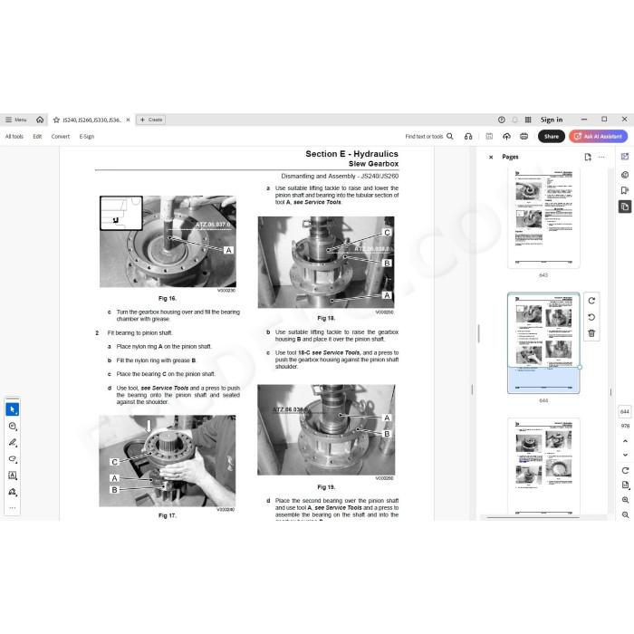Open the help question mark icon
Image resolution: width=634 pixels, height=634 pixels.
click(502, 120)
